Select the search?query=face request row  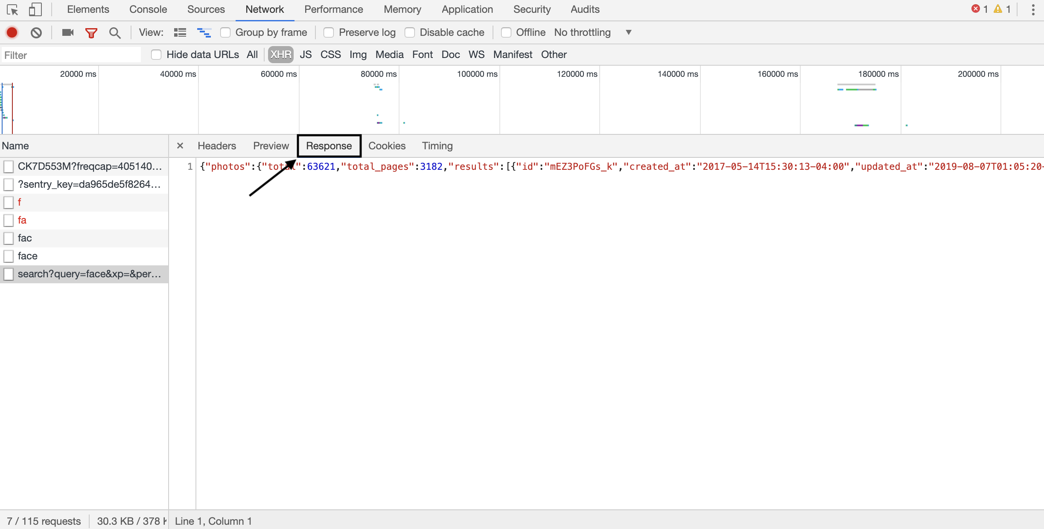tap(89, 274)
